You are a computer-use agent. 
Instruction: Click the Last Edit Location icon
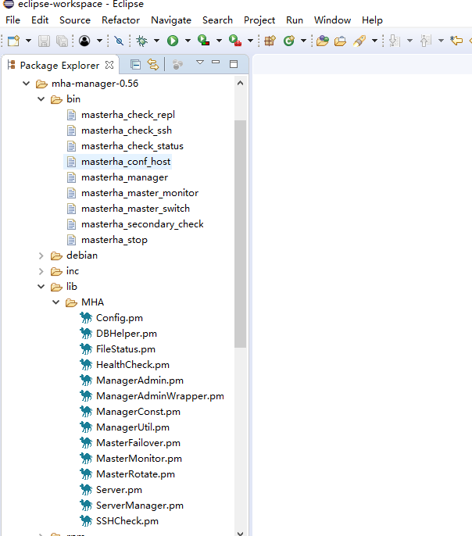coord(456,41)
